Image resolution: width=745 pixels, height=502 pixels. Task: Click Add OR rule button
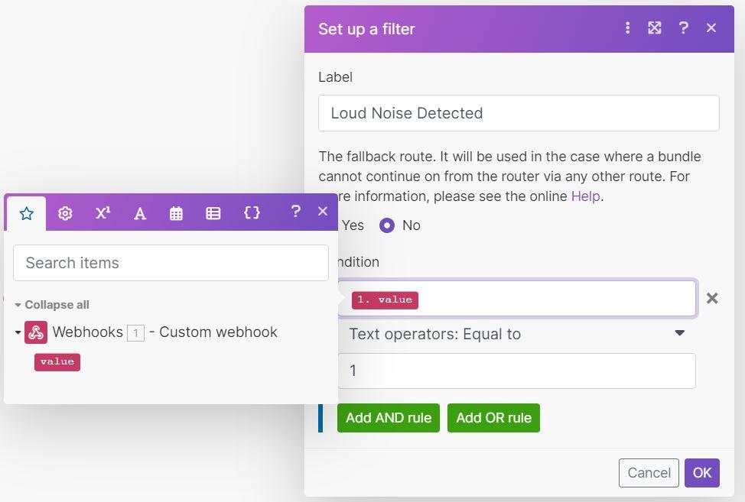point(493,418)
